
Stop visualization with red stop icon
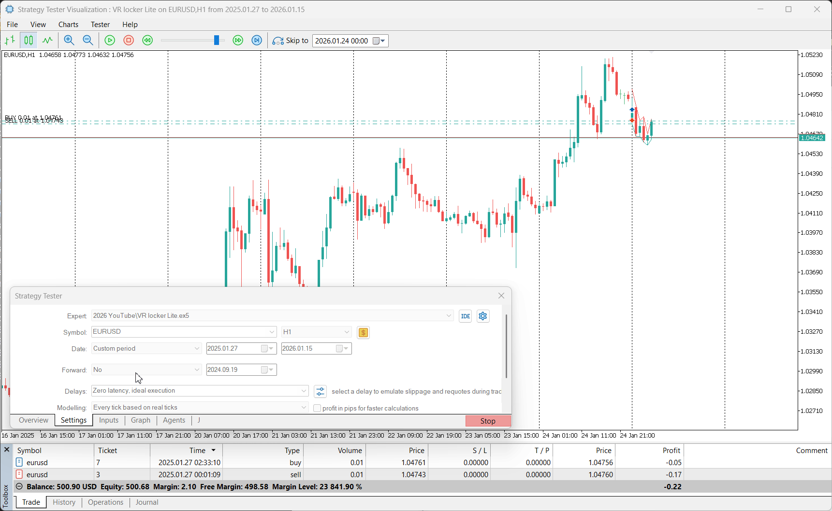pos(129,41)
